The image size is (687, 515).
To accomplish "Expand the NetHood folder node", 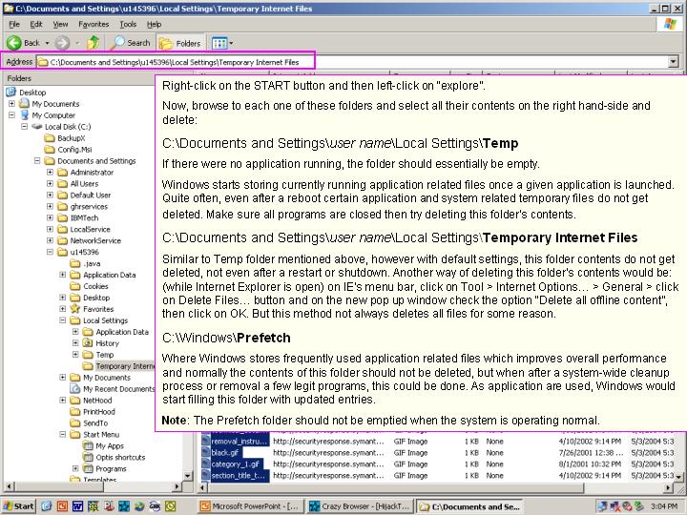I will pos(63,400).
